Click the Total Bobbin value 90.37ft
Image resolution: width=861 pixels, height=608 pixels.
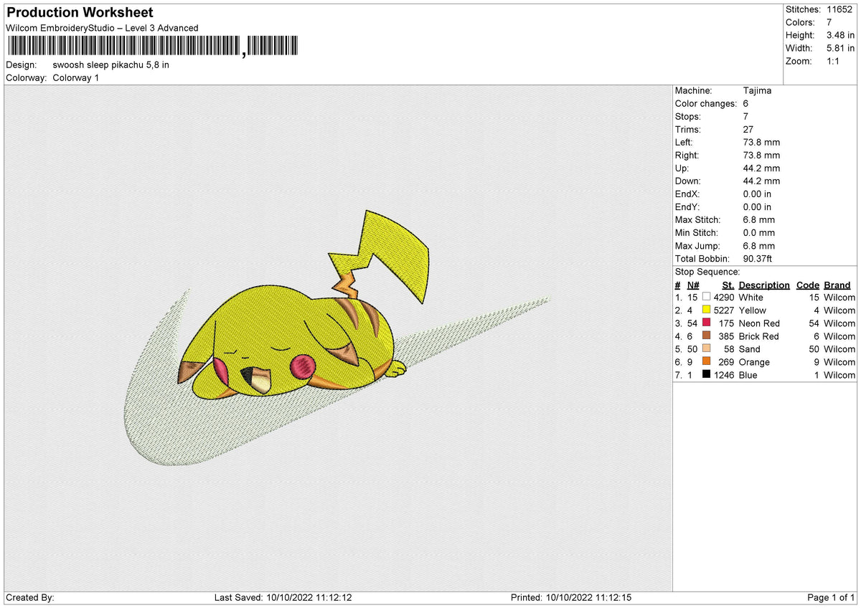pos(757,258)
